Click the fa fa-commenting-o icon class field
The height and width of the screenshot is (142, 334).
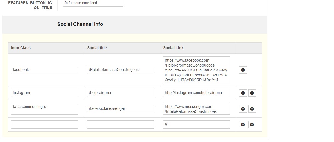pos(44,108)
